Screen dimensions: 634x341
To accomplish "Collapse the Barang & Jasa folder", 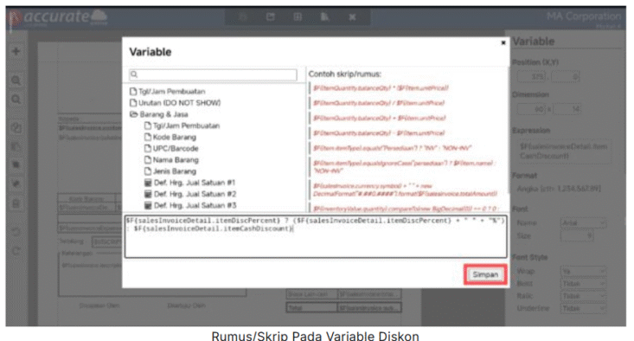I will (159, 114).
